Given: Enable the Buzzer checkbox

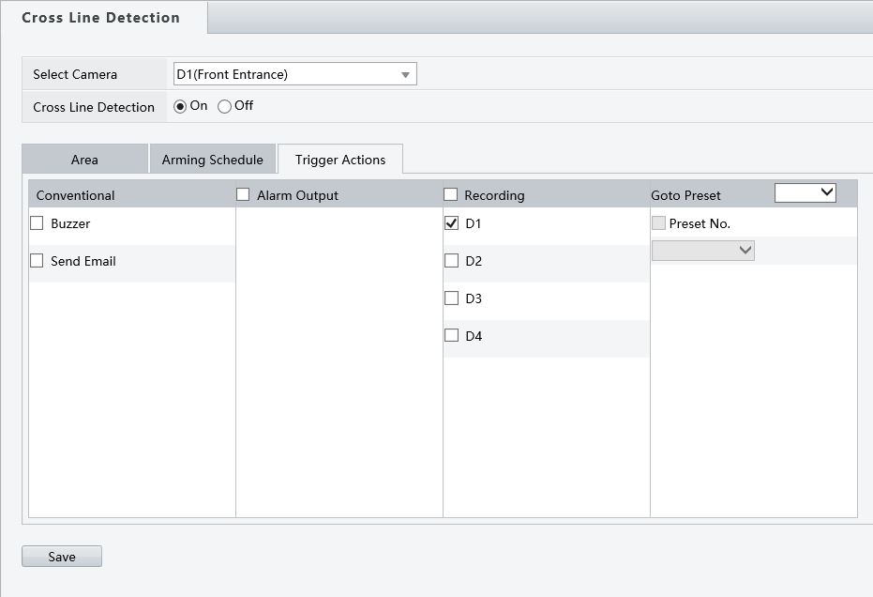Looking at the screenshot, I should pos(38,223).
